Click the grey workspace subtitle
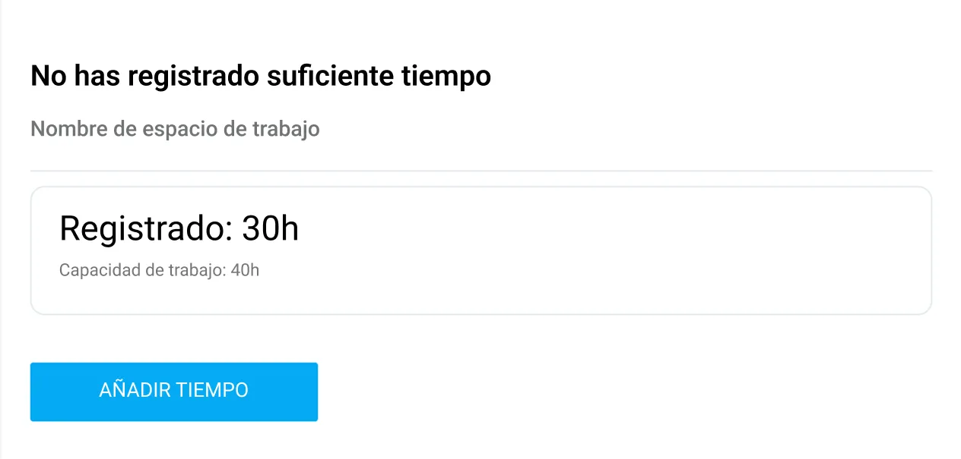 [x=174, y=128]
